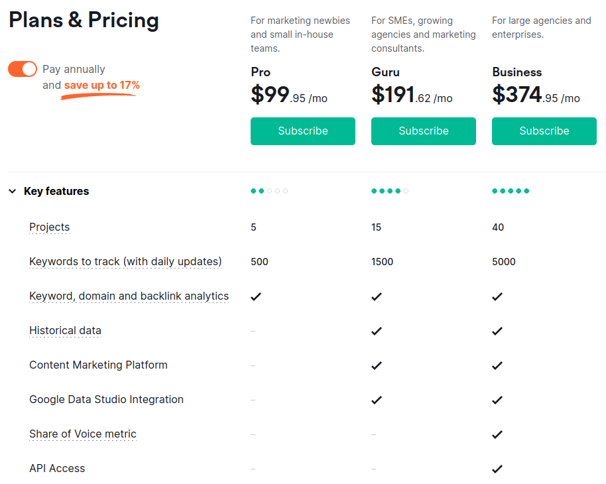Click the Guru plan feature rating dots
The height and width of the screenshot is (484, 606).
coord(390,191)
